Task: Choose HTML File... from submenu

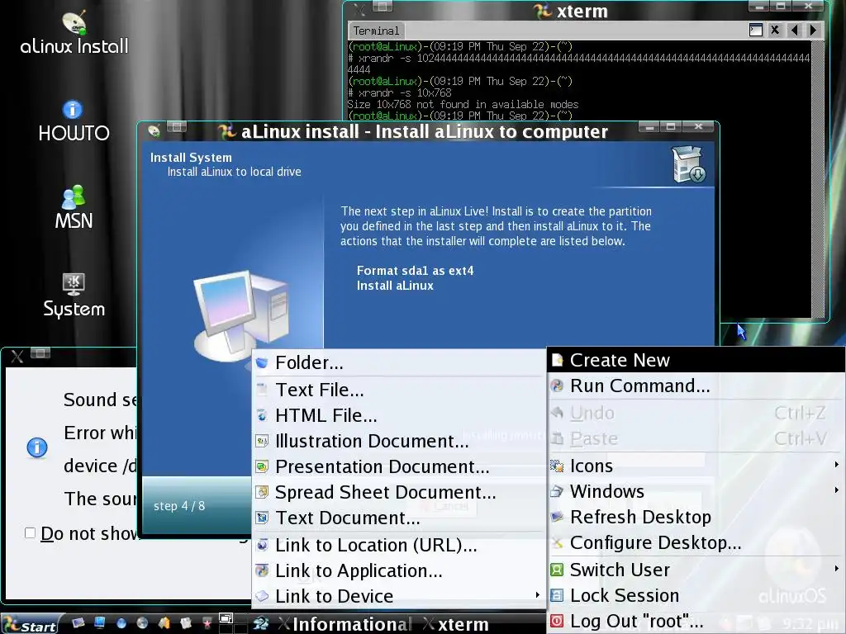Action: coord(398,415)
